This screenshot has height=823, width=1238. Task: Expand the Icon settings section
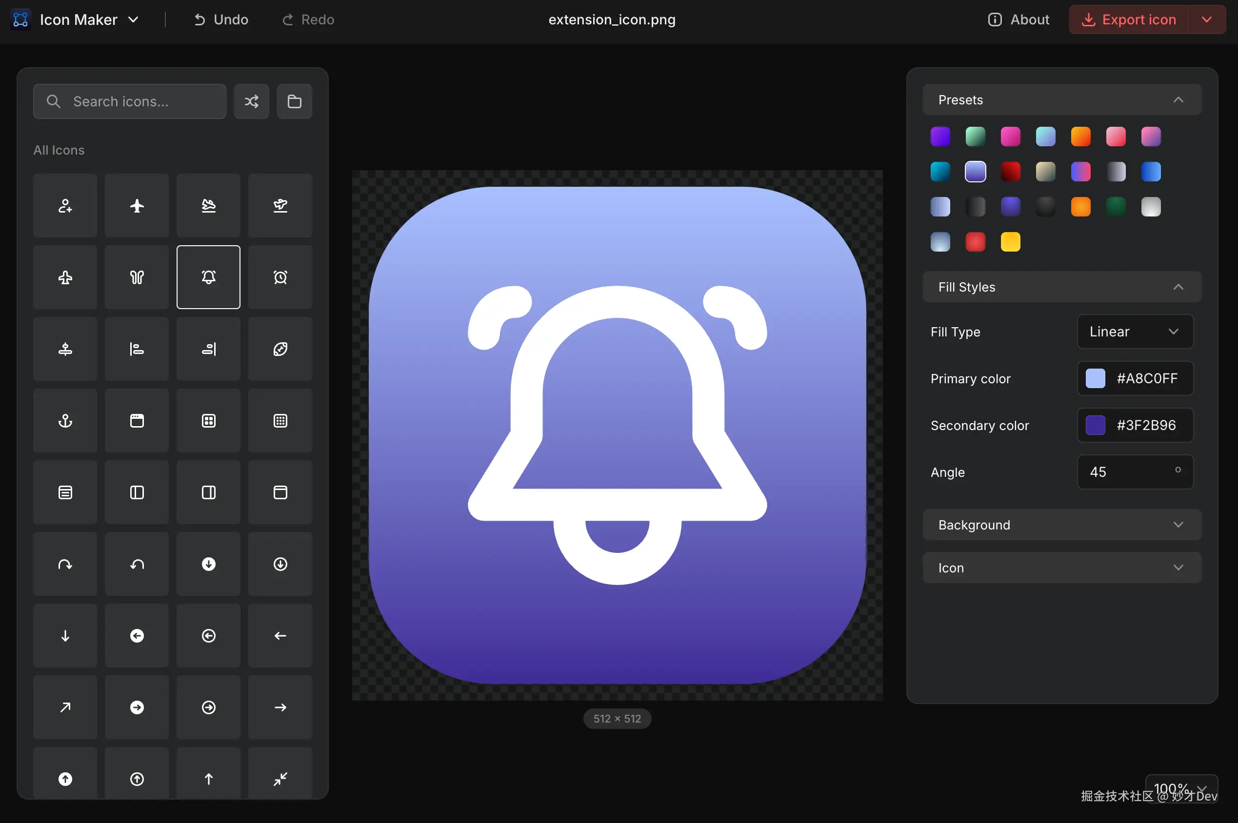click(1061, 568)
